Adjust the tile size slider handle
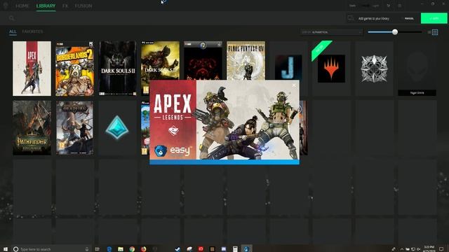This screenshot has height=252, width=449. click(x=395, y=32)
